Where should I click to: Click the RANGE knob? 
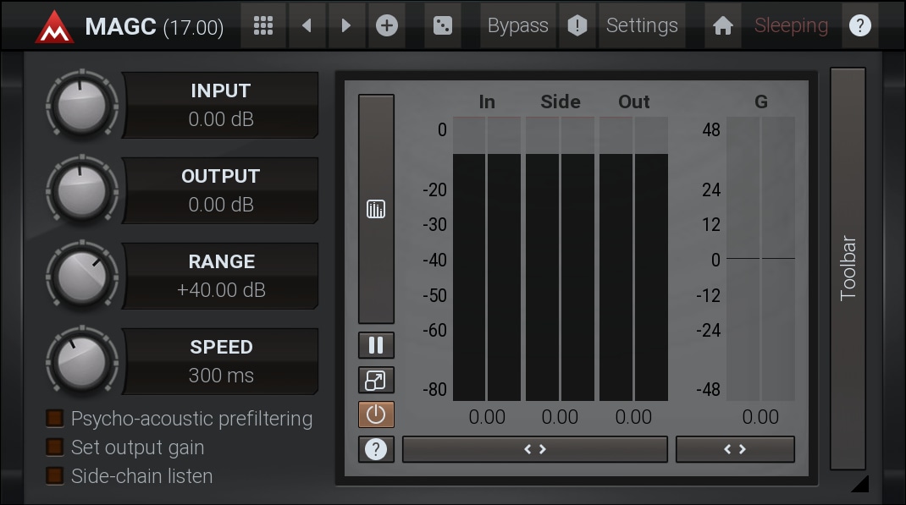(x=81, y=277)
